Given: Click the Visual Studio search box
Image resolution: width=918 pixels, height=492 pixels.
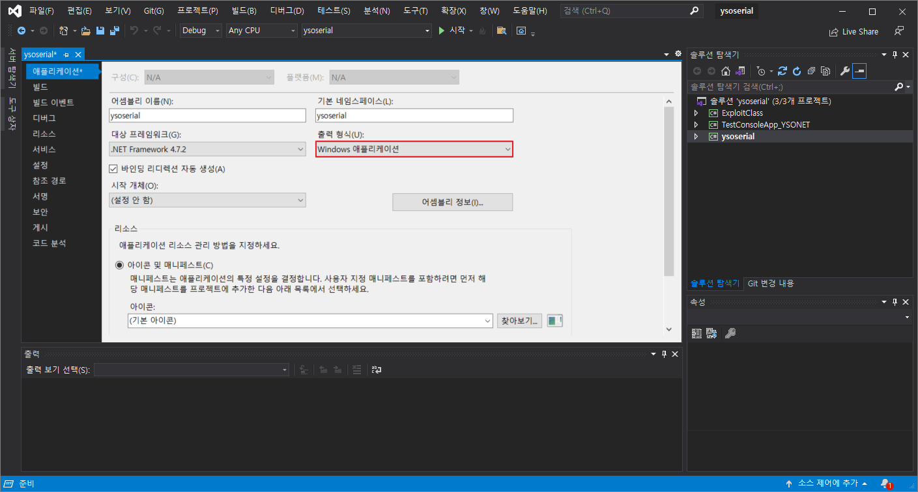Looking at the screenshot, I should pos(632,11).
